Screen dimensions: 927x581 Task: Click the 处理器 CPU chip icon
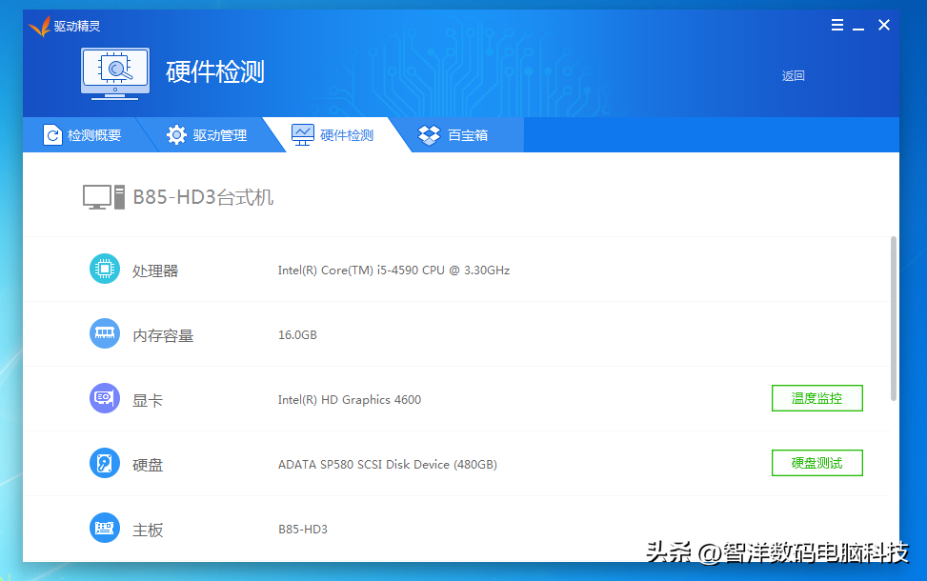coord(105,269)
